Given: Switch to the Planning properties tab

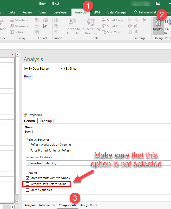Looking at the screenshot, I should coord(46,121).
